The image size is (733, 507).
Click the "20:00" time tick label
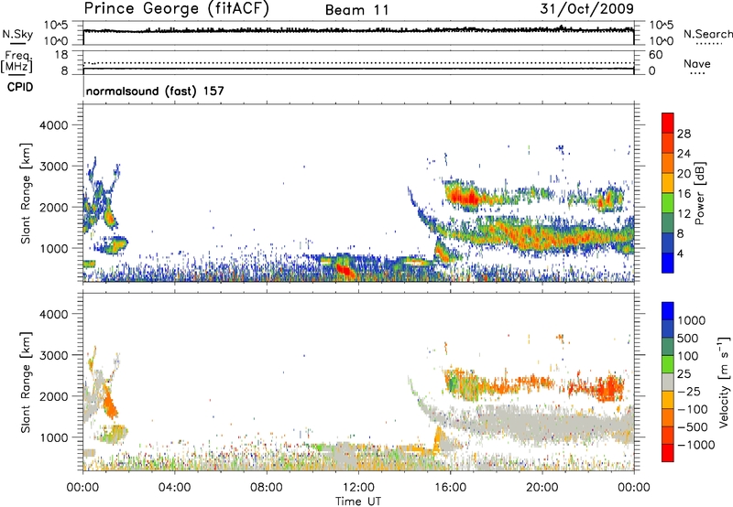click(x=542, y=488)
